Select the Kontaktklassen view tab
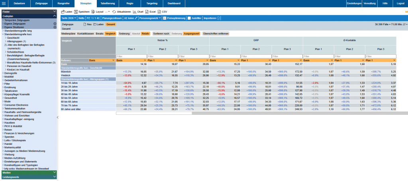The image size is (408, 181). [86, 33]
